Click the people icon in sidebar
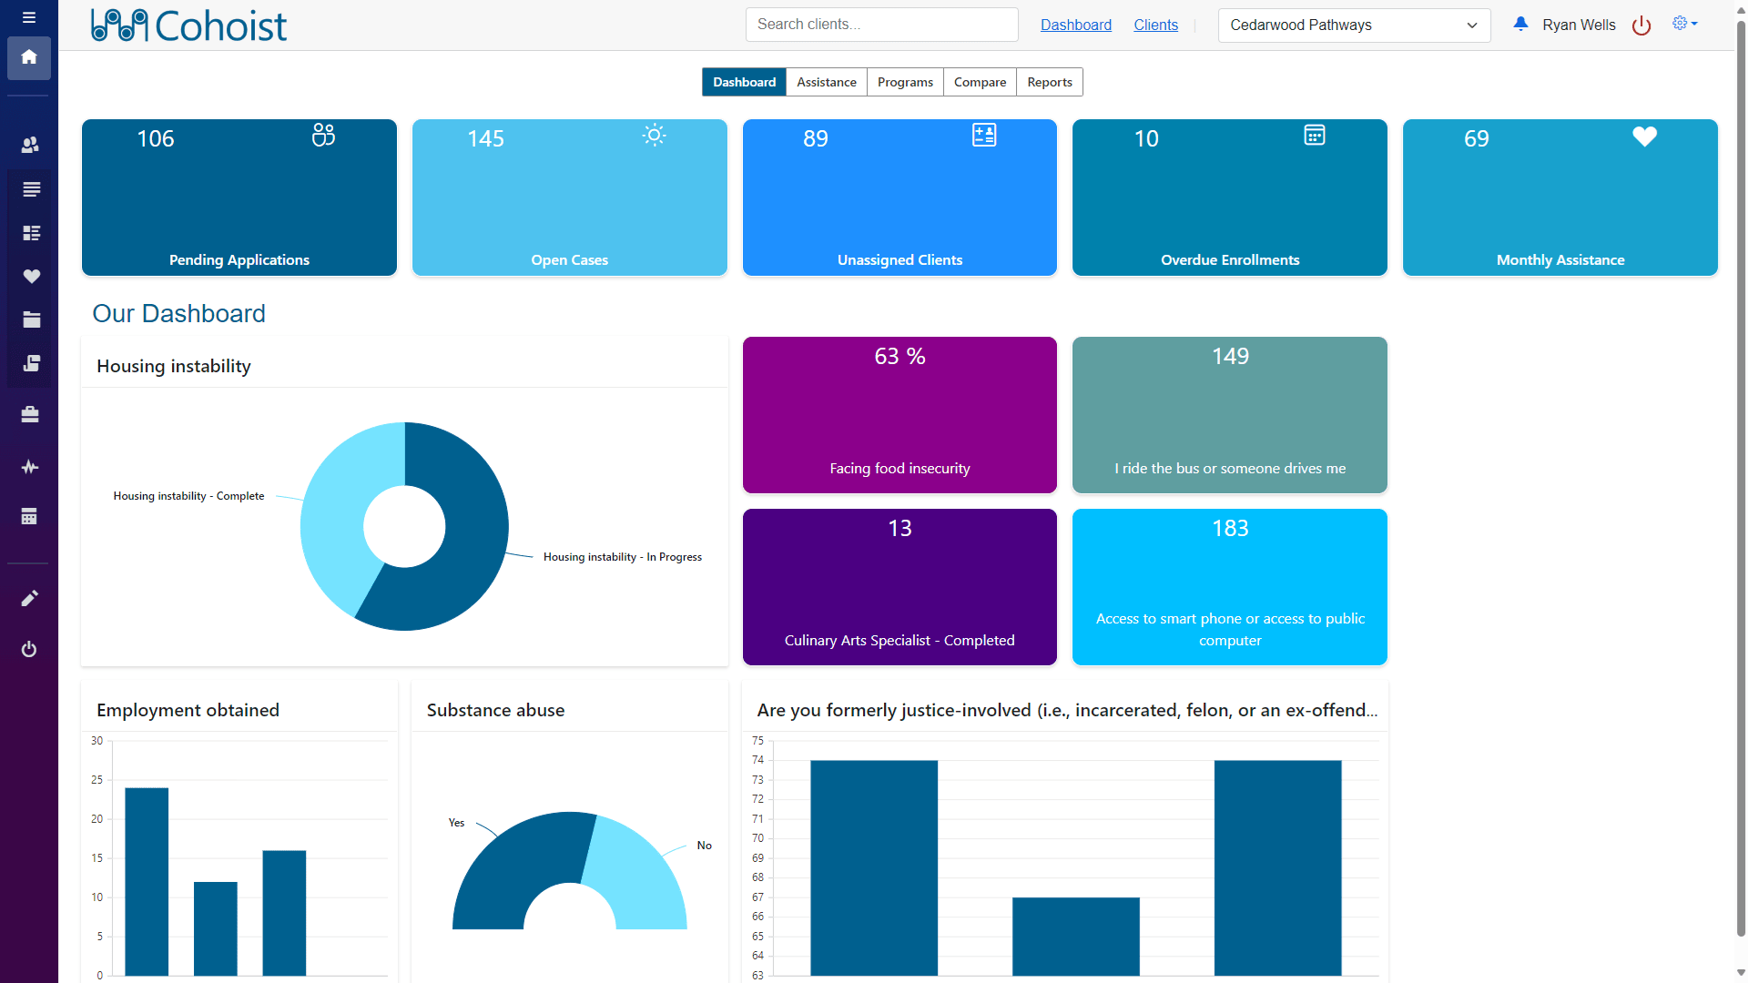Image resolution: width=1748 pixels, height=983 pixels. [30, 145]
